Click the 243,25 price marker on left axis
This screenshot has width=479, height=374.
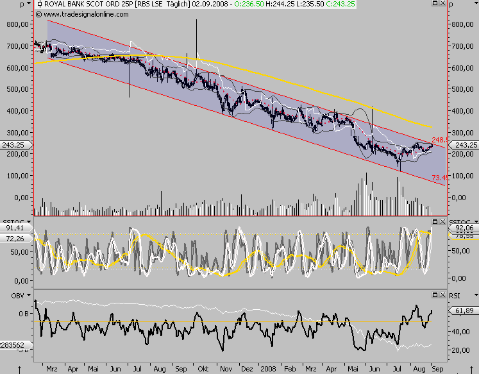(x=15, y=145)
